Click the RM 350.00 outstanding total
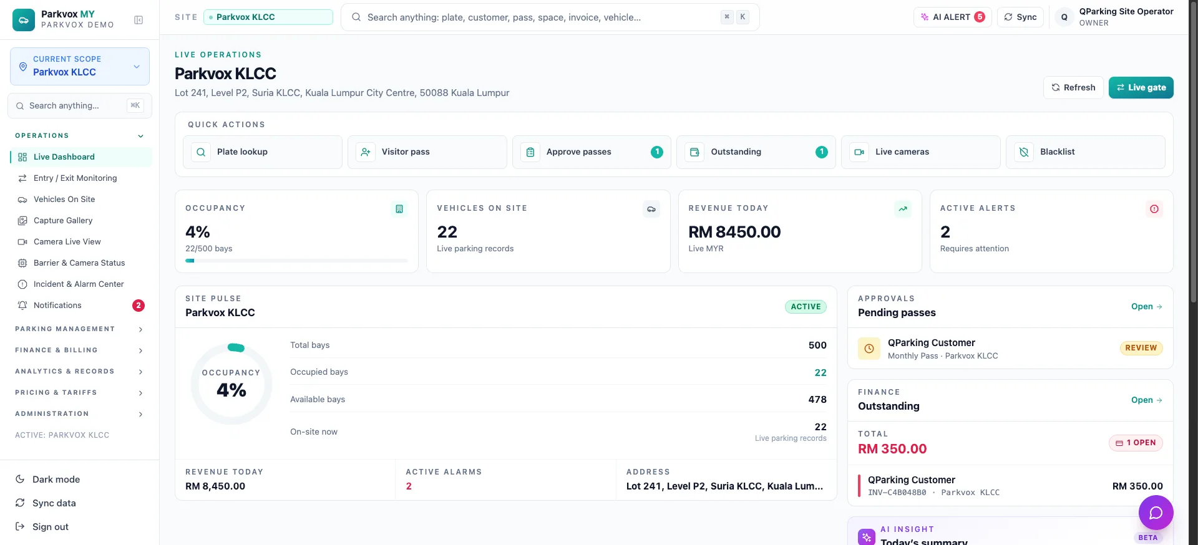The width and height of the screenshot is (1198, 545). click(892, 449)
